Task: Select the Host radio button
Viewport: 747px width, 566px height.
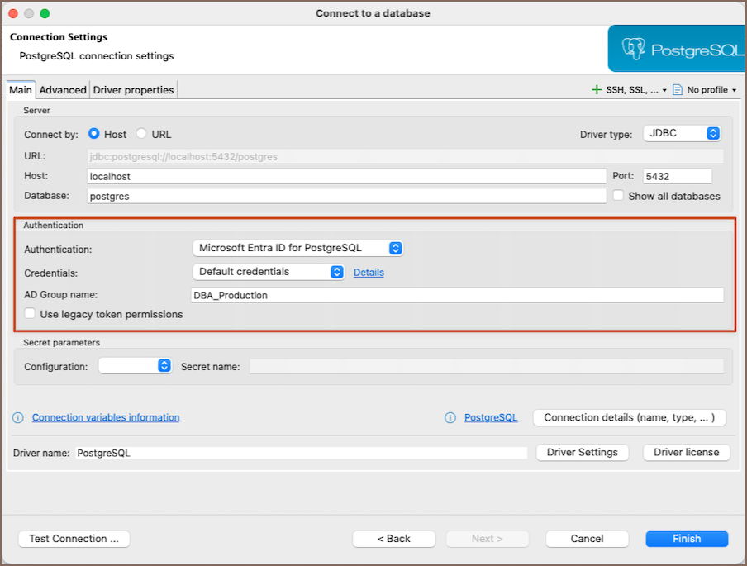Action: click(x=94, y=134)
